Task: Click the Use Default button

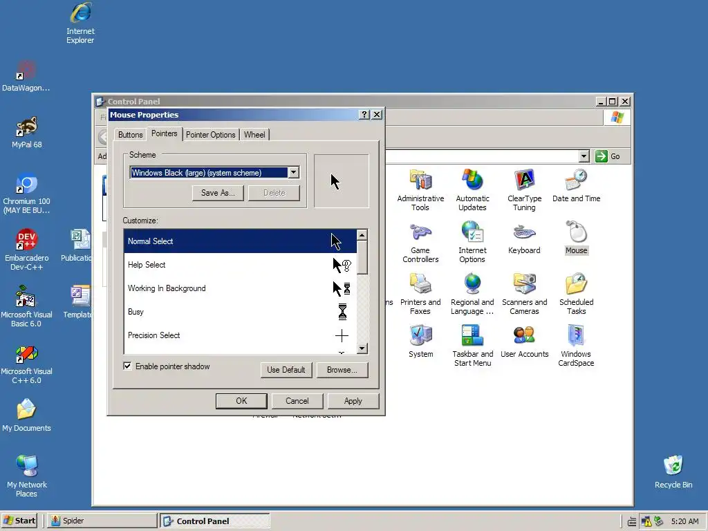Action: click(286, 370)
